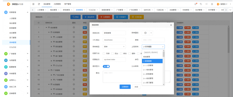This screenshot has width=233, height=97.
Task: Close the 行为日志 page tab
Action: (x=97, y=10)
